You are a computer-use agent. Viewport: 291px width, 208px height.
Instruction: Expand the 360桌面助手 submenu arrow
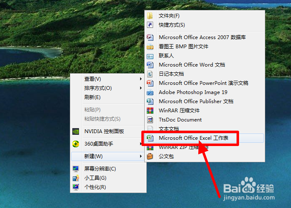tap(141, 144)
